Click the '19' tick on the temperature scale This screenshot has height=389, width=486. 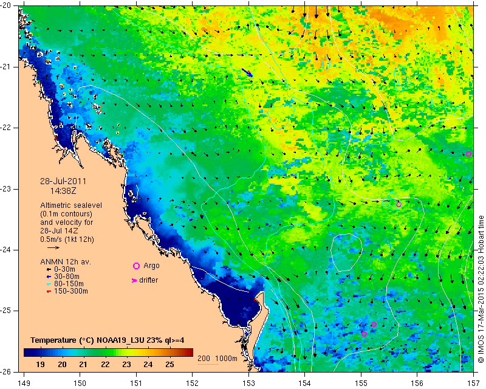pos(40,365)
